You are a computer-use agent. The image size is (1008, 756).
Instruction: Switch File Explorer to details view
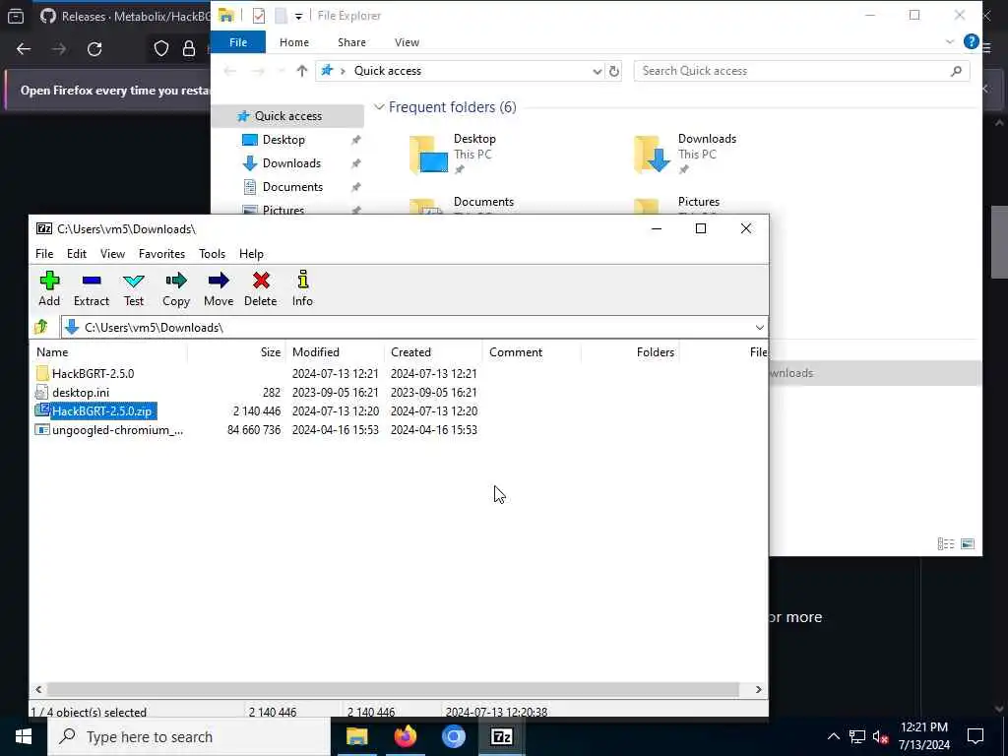(x=946, y=543)
